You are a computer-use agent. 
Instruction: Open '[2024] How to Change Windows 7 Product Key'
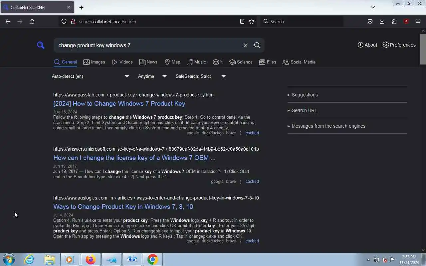(x=119, y=103)
